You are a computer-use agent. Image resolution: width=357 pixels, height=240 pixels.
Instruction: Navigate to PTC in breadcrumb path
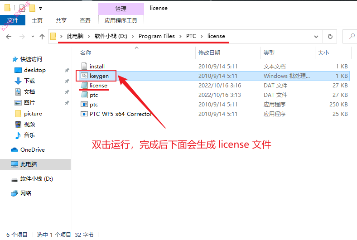click(191, 36)
